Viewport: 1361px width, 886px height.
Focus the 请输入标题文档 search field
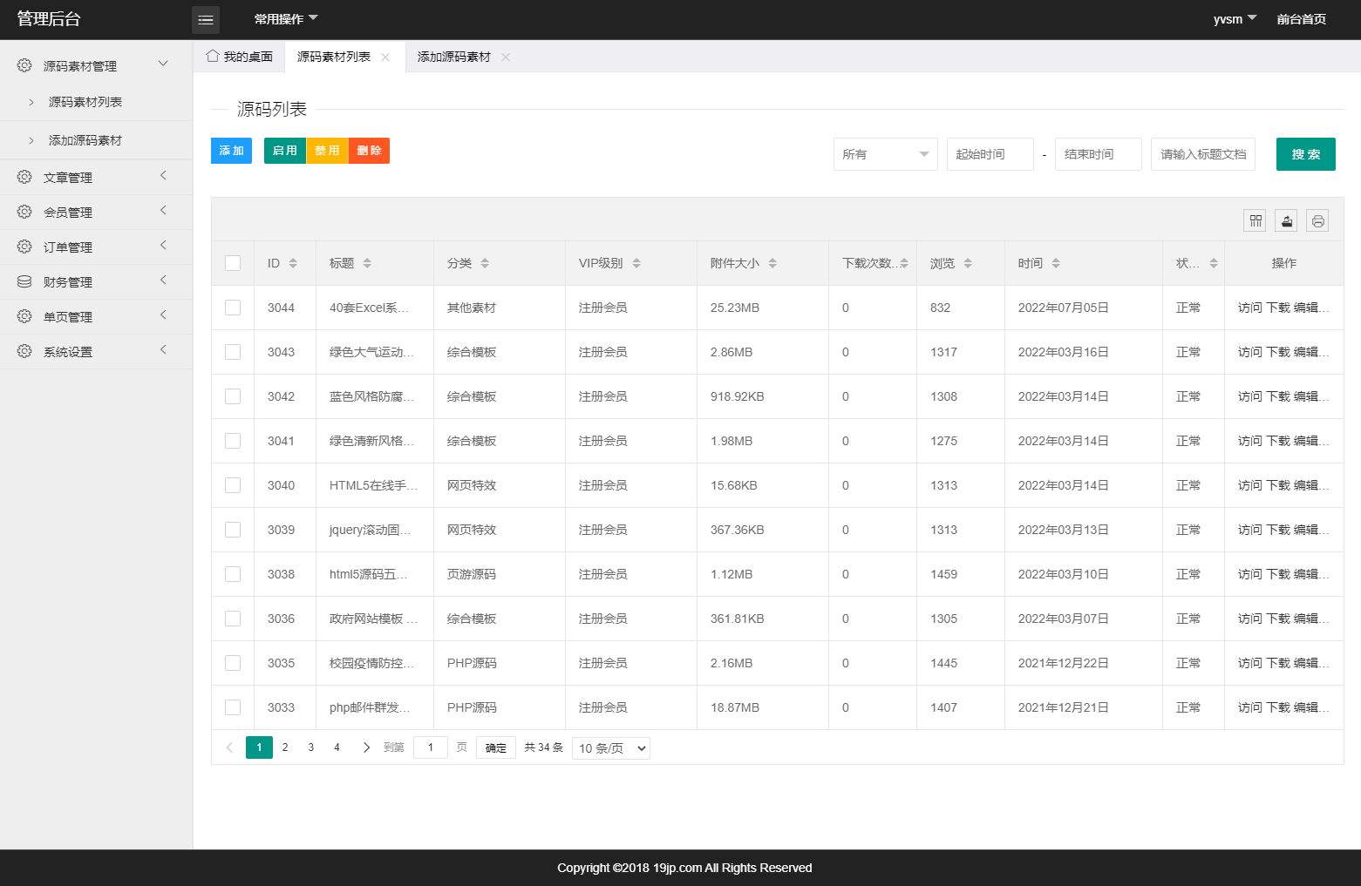coord(1203,154)
